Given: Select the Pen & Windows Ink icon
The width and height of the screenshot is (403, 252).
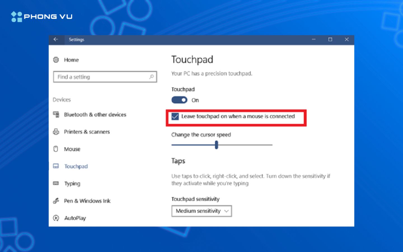Looking at the screenshot, I should click(x=56, y=201).
